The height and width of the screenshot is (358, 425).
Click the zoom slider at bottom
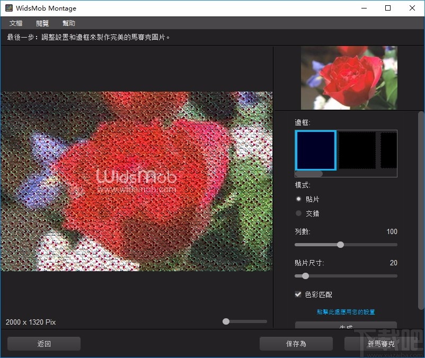[225, 321]
